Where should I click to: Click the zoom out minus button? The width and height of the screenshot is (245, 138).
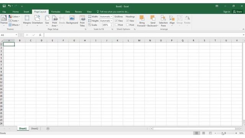[215, 133]
